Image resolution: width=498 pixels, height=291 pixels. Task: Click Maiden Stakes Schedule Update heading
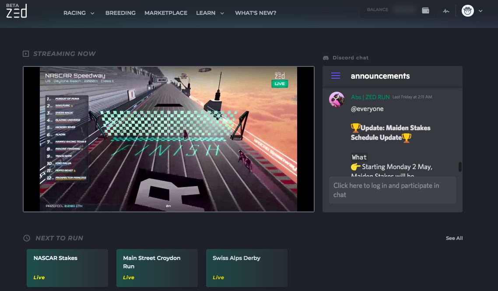coord(390,132)
